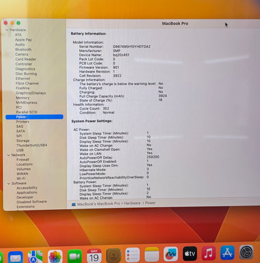The height and width of the screenshot is (263, 260).
Task: Open FaceTime from the Dock
Action: (74, 256)
